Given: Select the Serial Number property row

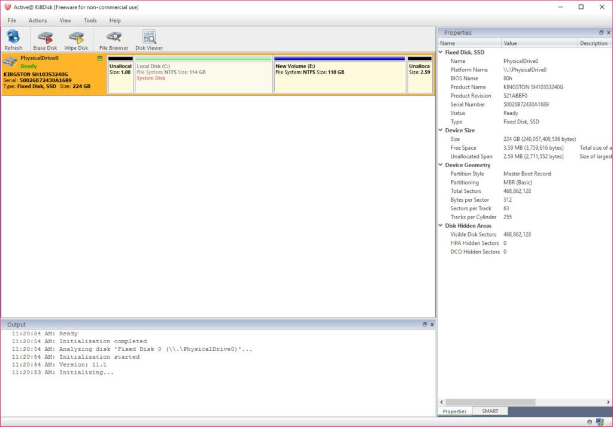Looking at the screenshot, I should (x=525, y=104).
